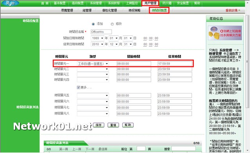
Task: Open the end day 31 dropdown
Action: (128, 44)
